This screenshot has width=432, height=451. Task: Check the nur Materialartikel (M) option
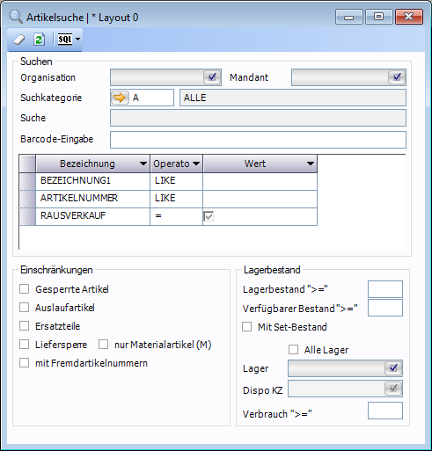[103, 344]
